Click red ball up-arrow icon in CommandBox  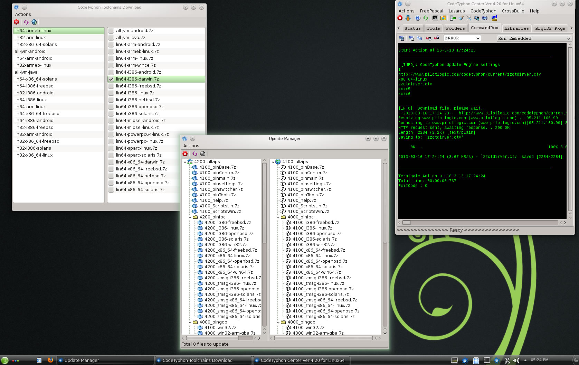(437, 37)
